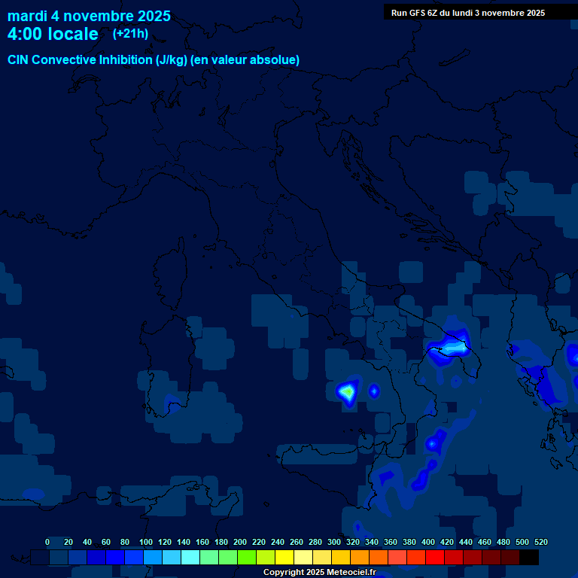Click the Run GFS 6Z header label
Screen dimensions: 578x578
(467, 13)
